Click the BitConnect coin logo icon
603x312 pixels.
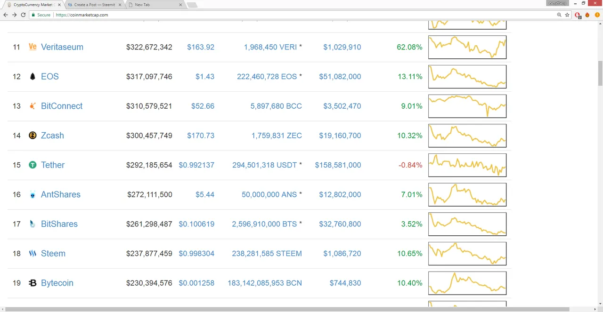click(x=33, y=106)
